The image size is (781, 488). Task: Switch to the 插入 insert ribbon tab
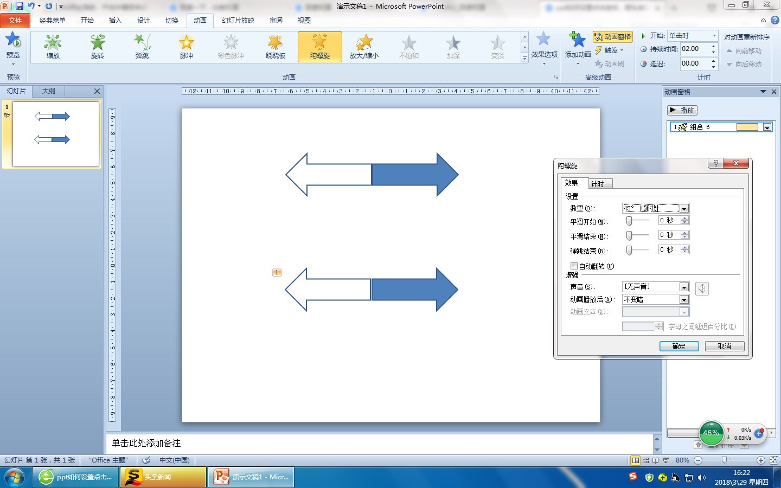pyautogui.click(x=115, y=20)
